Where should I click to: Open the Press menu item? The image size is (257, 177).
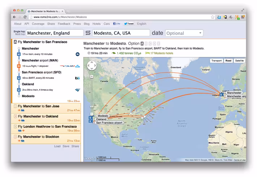pyautogui.click(x=77, y=24)
